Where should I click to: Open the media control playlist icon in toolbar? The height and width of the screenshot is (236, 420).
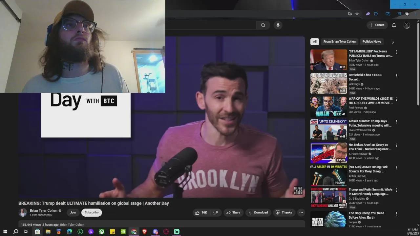pos(399,14)
